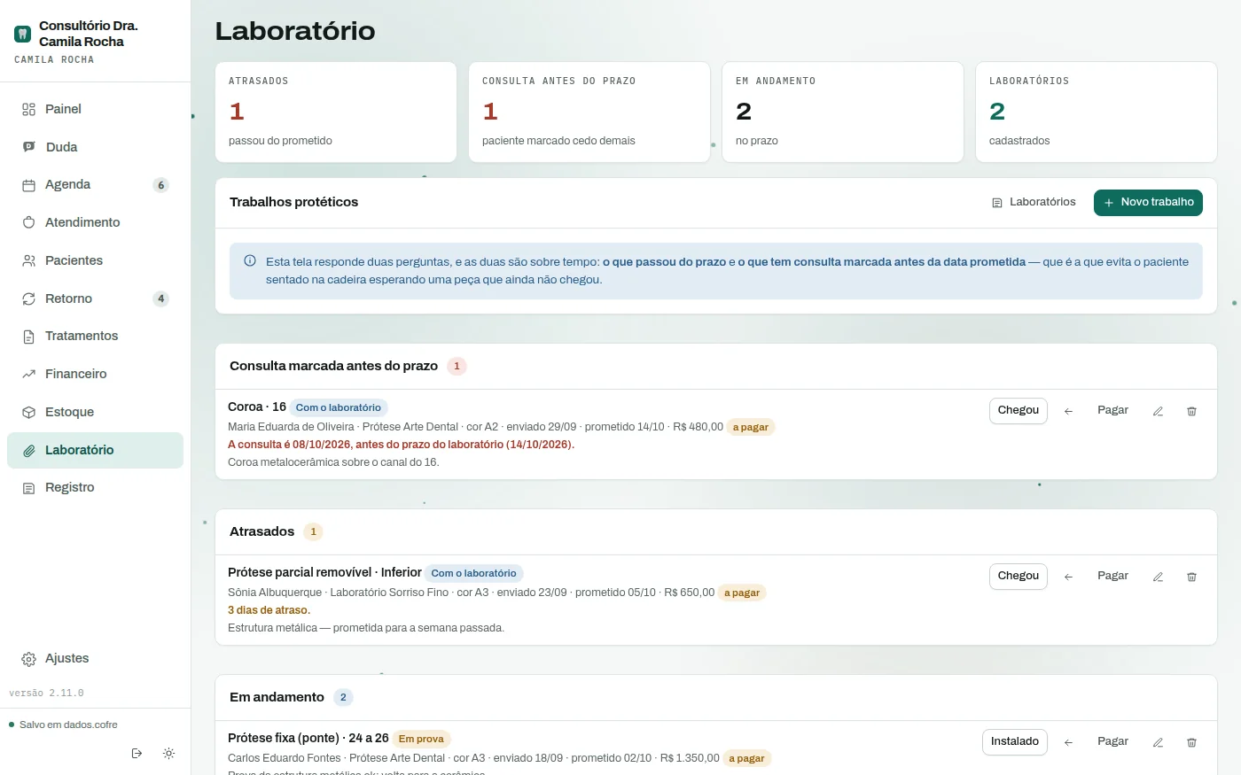Screen dimensions: 1241x775
Task: Click the Ajustes gear icon
Action: pyautogui.click(x=28, y=659)
